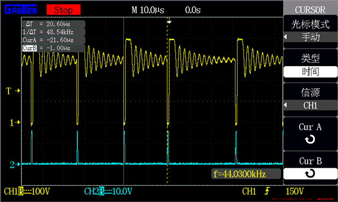Screen dimensions: 338x202
Task: Click the yellow T trigger level marker
Action: 13,91
